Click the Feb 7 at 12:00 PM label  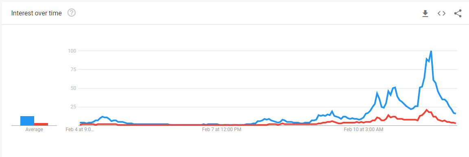coord(222,129)
